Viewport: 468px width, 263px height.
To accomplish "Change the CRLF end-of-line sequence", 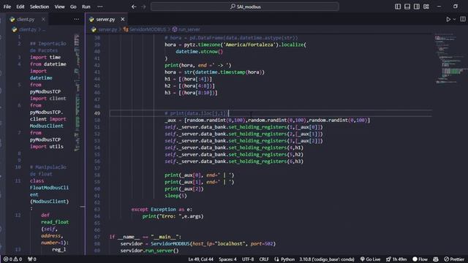I will 264,259.
